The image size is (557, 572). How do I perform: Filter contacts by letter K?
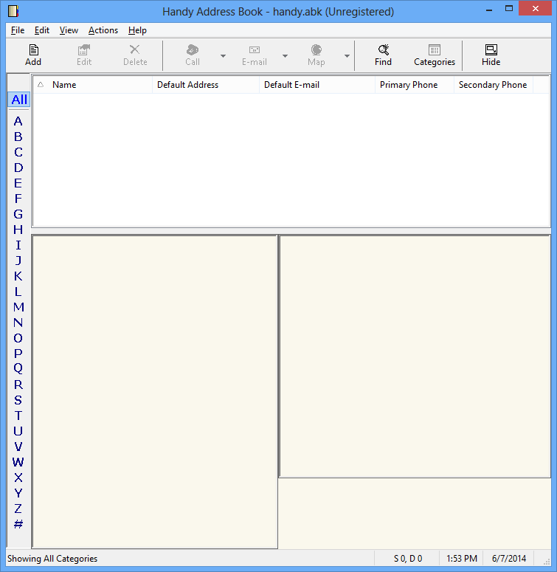pos(18,276)
